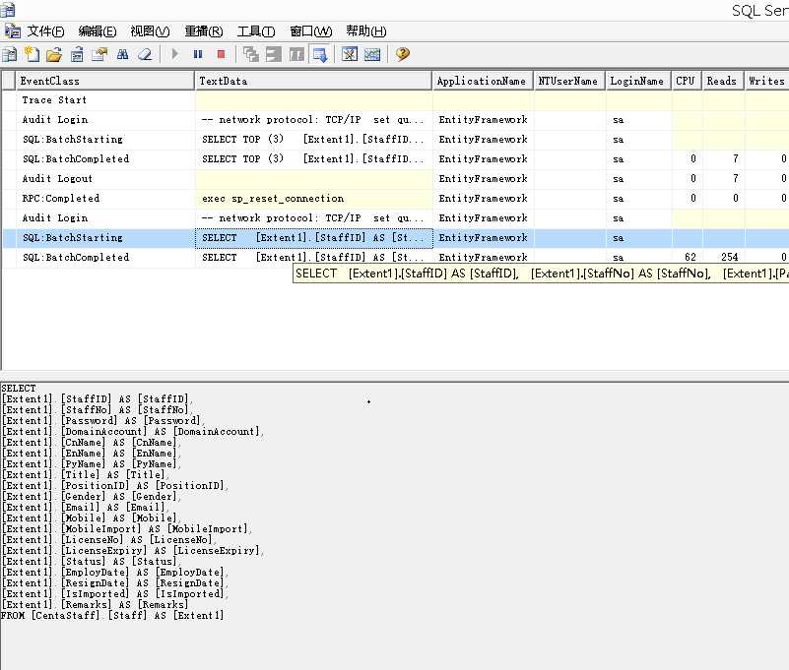Toggle the Auto Scroll window icon
This screenshot has height=670, width=789.
320,54
